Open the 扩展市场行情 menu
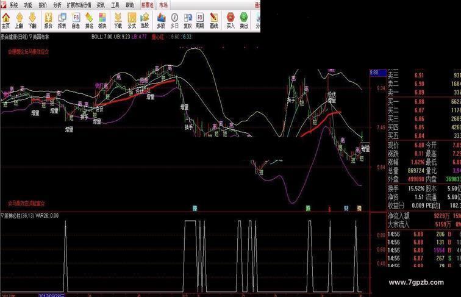Screen dimensions: 461x297 pyautogui.click(x=79, y=5)
